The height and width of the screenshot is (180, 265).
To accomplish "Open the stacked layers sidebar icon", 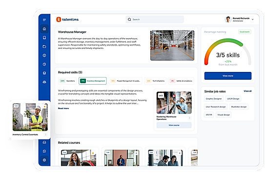I will click(x=44, y=73).
